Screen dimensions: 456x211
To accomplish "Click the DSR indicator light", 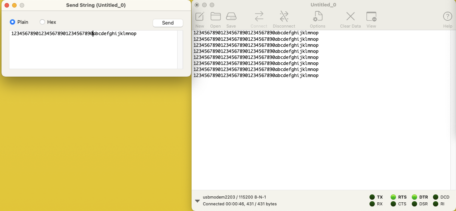I will 414,204.
